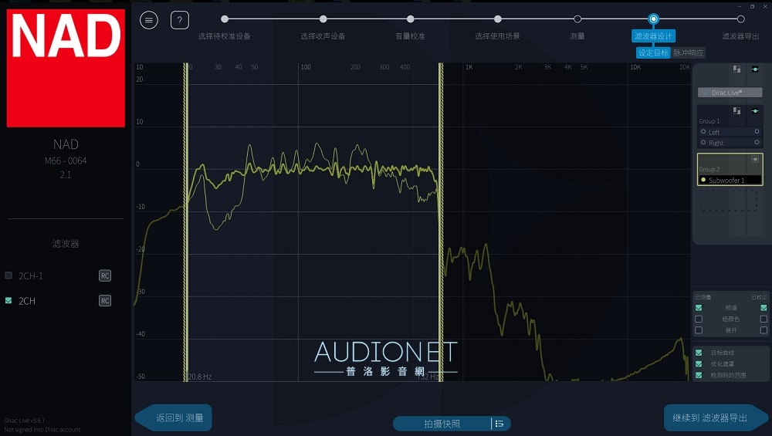Click the 20.8 Hz frequency label

pos(200,377)
